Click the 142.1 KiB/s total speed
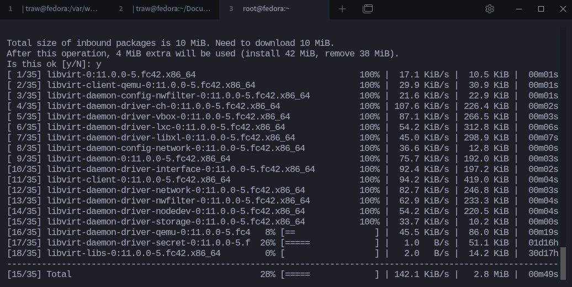 pyautogui.click(x=421, y=274)
